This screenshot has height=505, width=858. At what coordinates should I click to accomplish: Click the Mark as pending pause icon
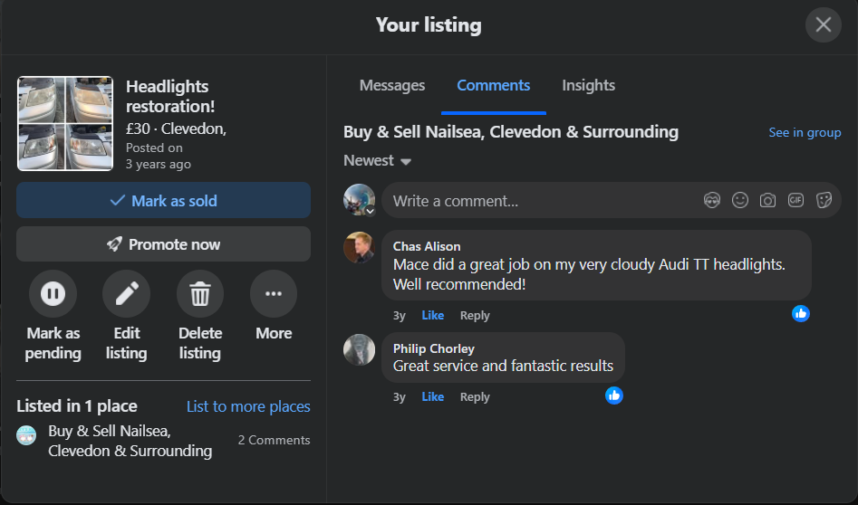(53, 294)
